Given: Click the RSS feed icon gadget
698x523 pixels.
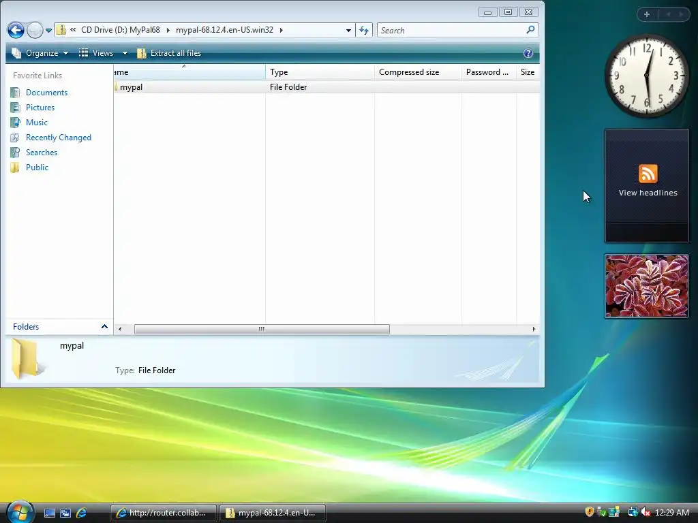Looking at the screenshot, I should coord(648,174).
